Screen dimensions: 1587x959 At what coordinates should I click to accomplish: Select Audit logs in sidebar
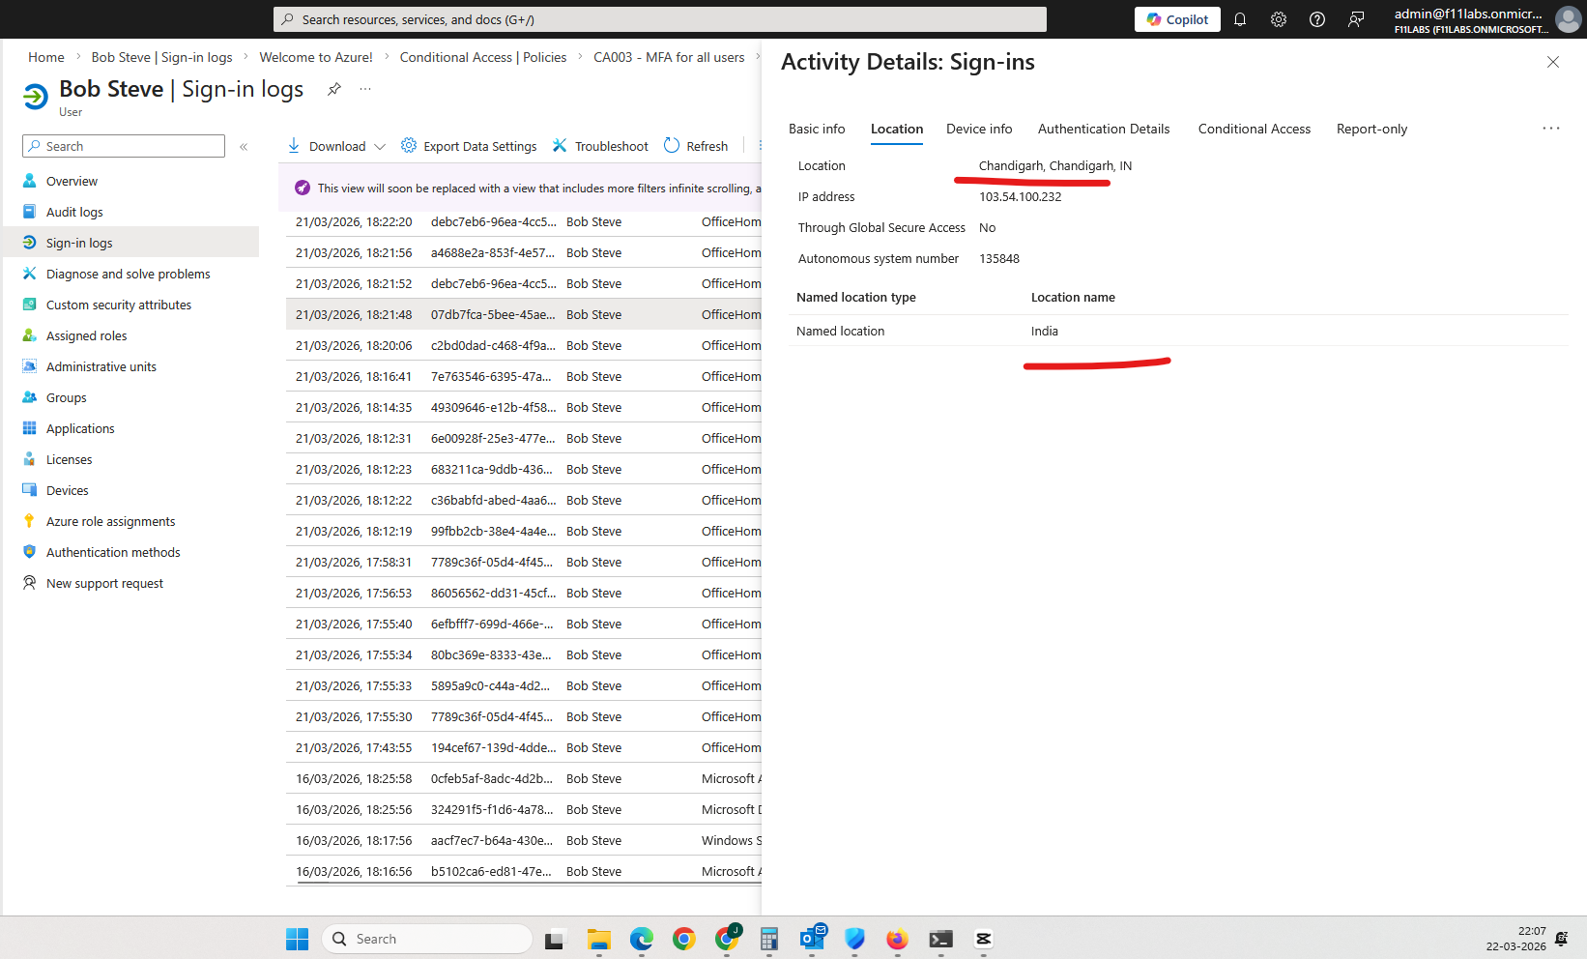pos(74,212)
